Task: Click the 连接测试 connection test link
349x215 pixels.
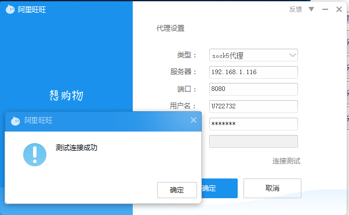Action: (x=286, y=161)
